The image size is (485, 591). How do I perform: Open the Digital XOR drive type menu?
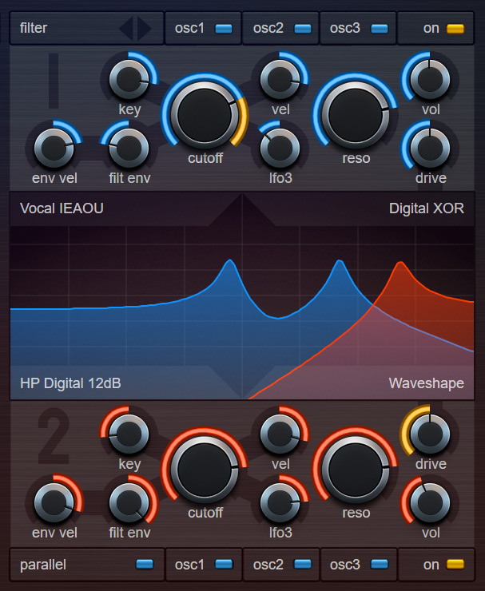pyautogui.click(x=426, y=209)
